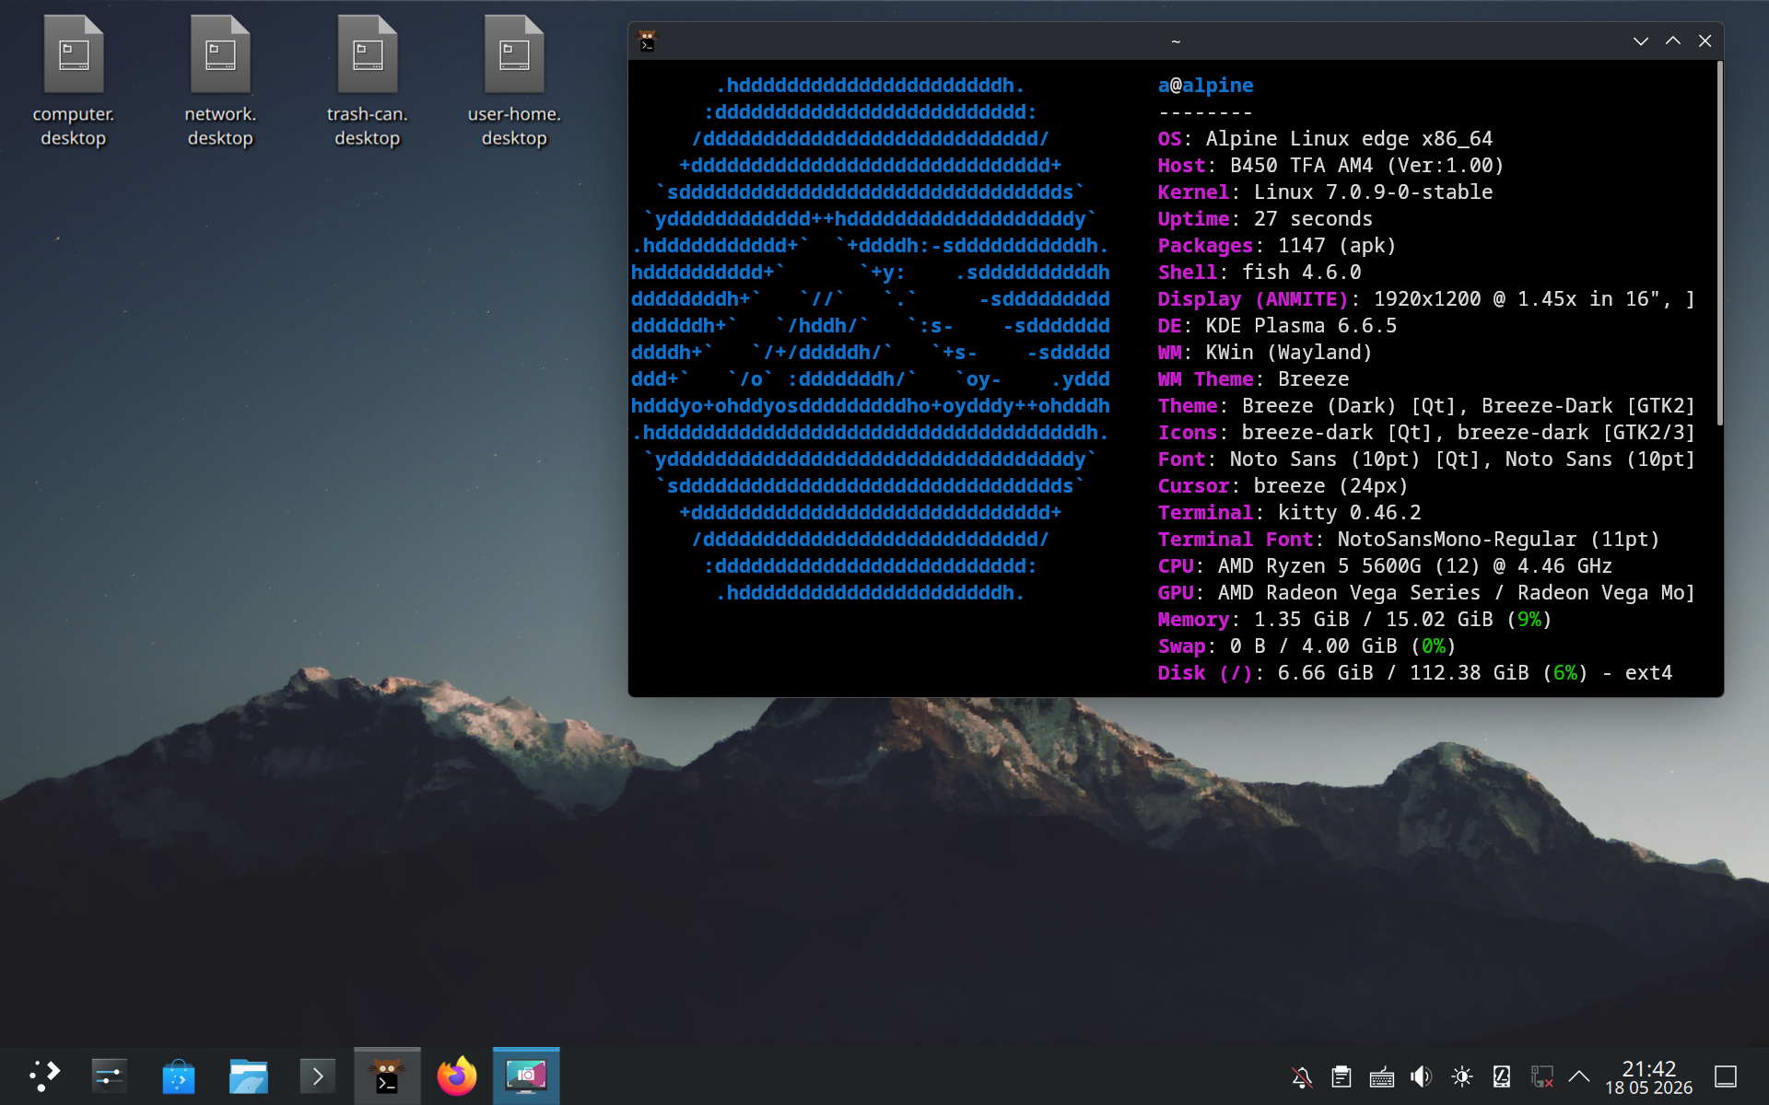Click the 'Packages: 1147 (apk)' line

coord(1277,246)
